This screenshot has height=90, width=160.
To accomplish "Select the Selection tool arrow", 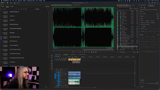I will click(52, 55).
